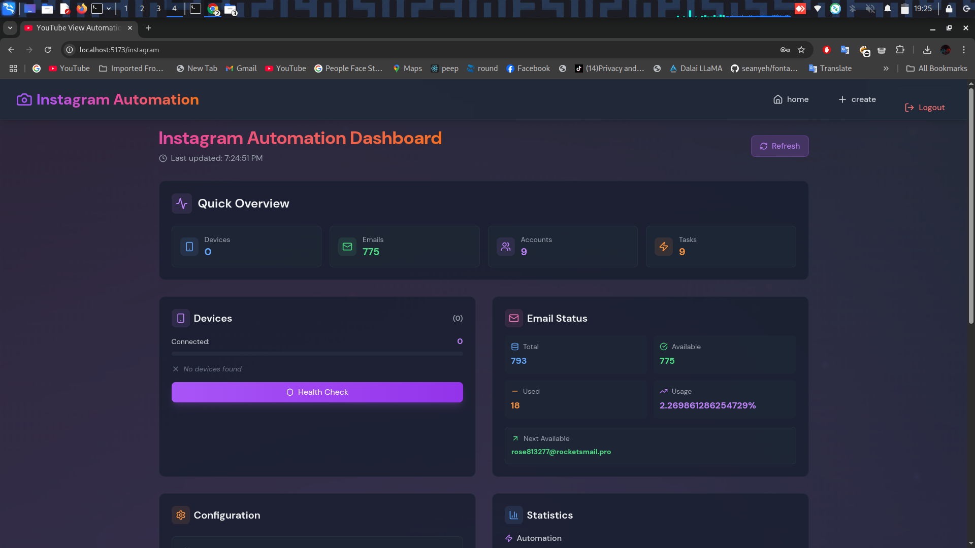This screenshot has height=548, width=975.
Task: Click the Google Translate extension icon
Action: pos(845,50)
